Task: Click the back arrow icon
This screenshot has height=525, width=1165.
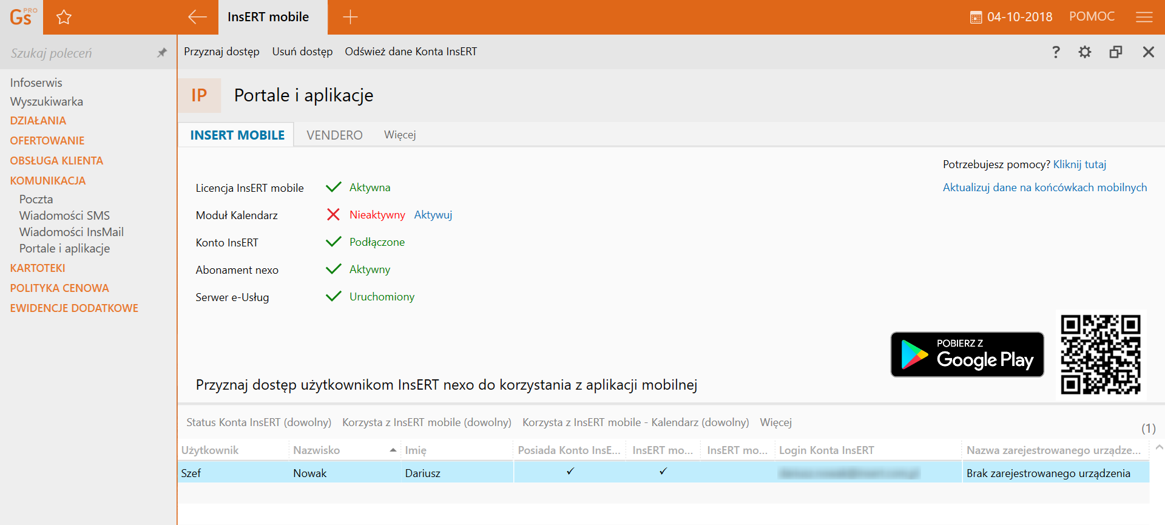Action: point(197,17)
